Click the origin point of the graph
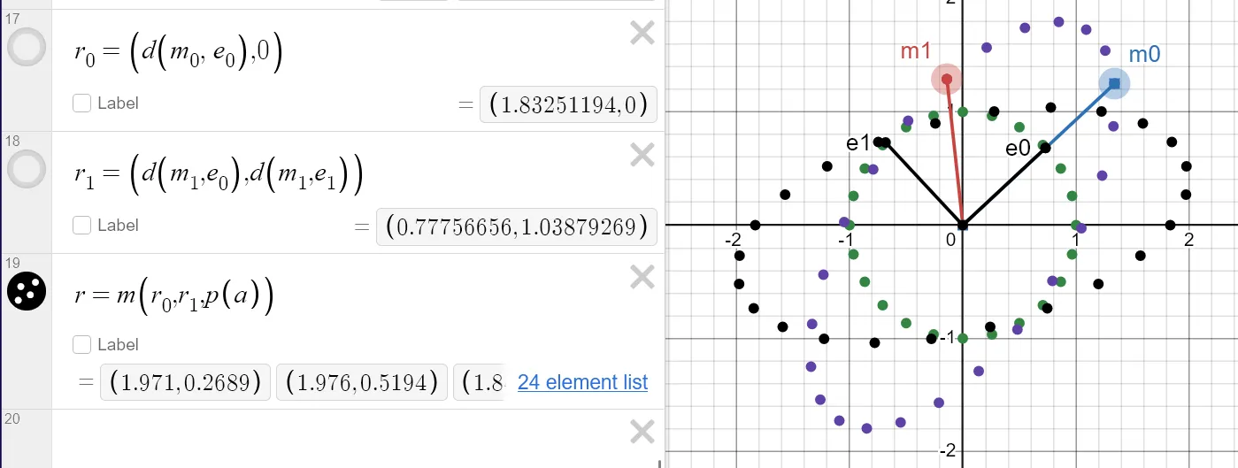 (963, 225)
